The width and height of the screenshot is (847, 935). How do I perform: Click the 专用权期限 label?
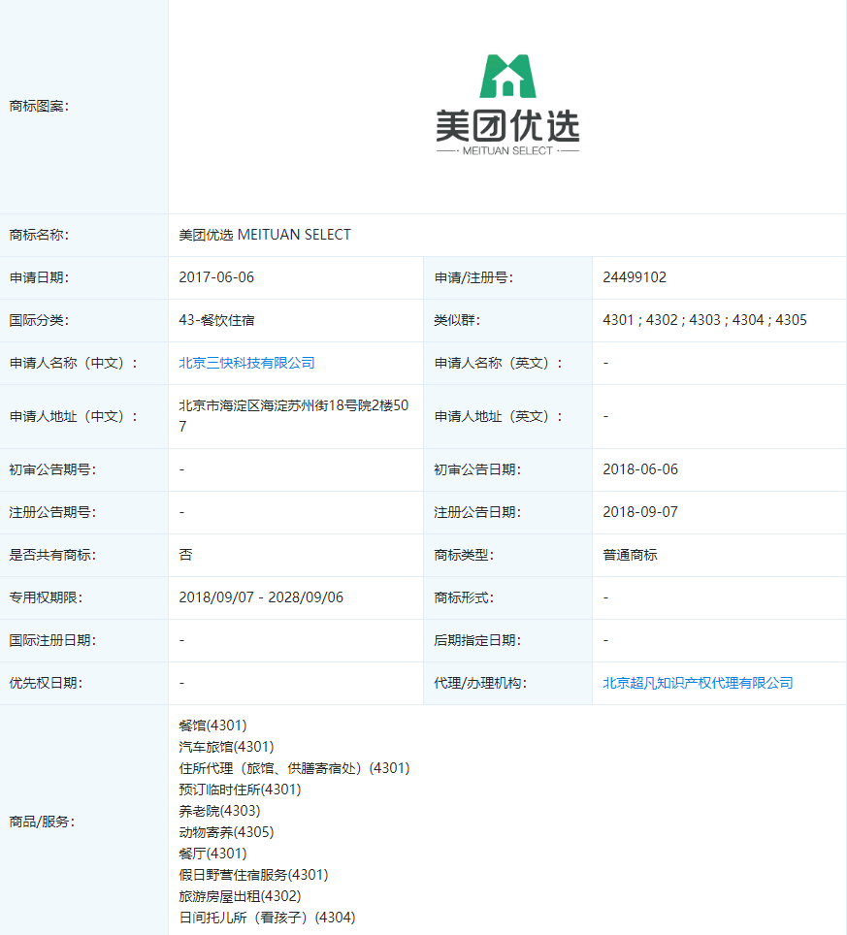(x=46, y=597)
